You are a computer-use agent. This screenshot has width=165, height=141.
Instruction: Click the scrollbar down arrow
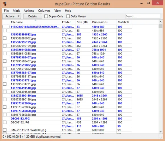160,131
